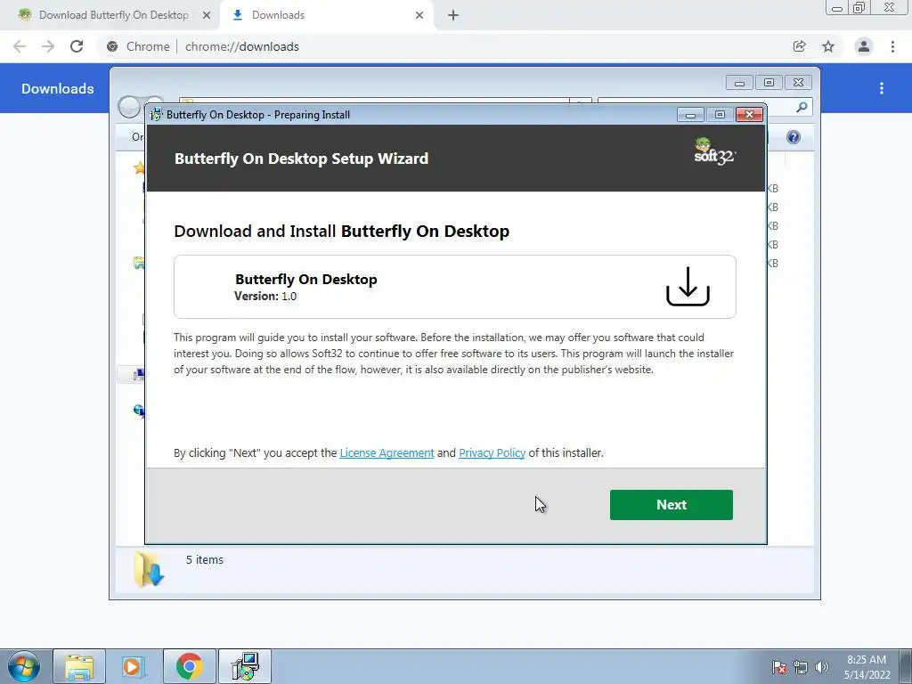The height and width of the screenshot is (684, 912).
Task: Click the downloads folder icon in Explorer status
Action: (x=149, y=569)
